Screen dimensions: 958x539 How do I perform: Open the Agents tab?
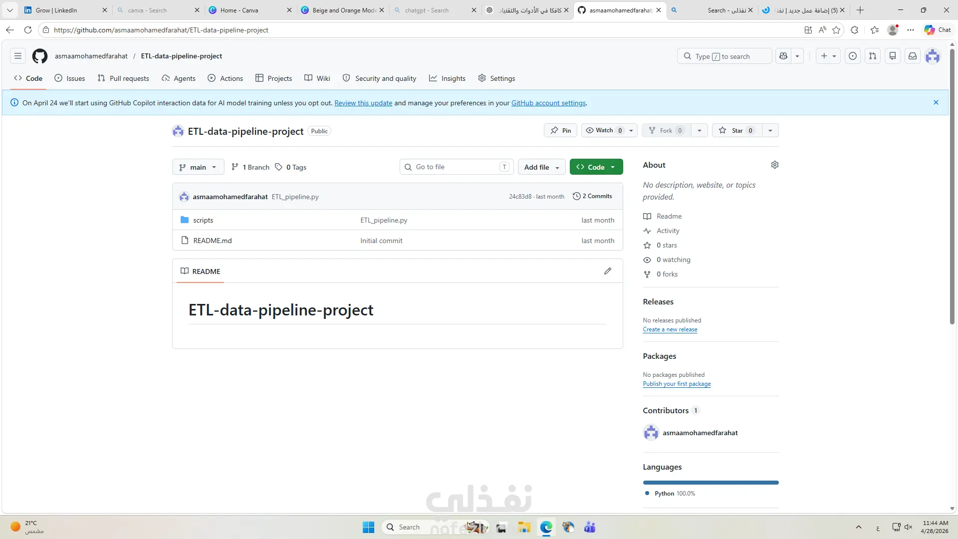point(179,78)
